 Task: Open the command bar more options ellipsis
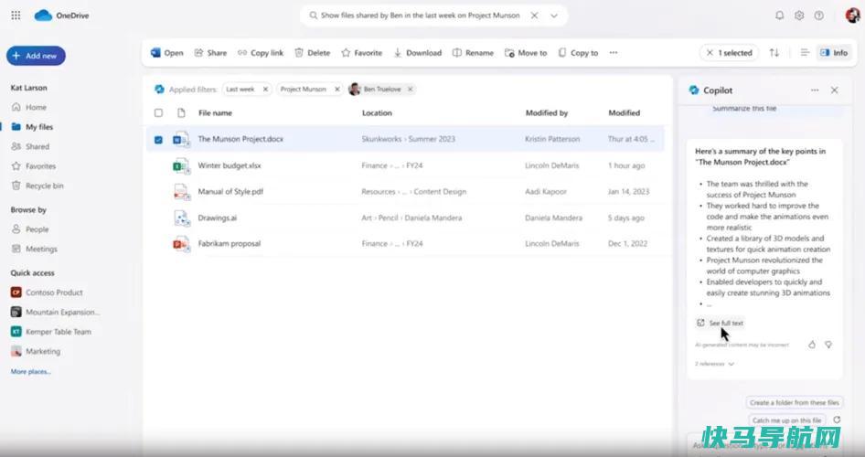pyautogui.click(x=614, y=53)
